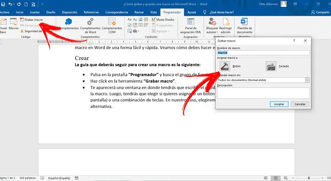Click the Save icon in quick access toolbar
The width and height of the screenshot is (331, 181).
(3, 4)
